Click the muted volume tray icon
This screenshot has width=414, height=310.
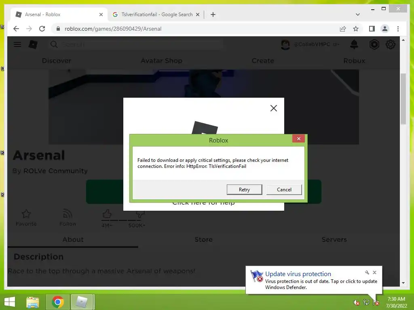[x=356, y=302]
